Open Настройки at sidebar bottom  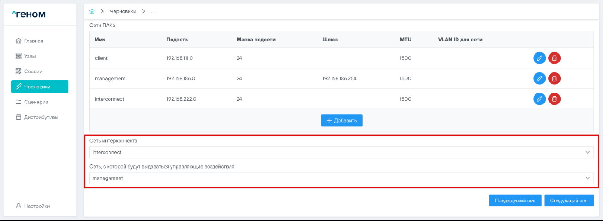(x=36, y=206)
